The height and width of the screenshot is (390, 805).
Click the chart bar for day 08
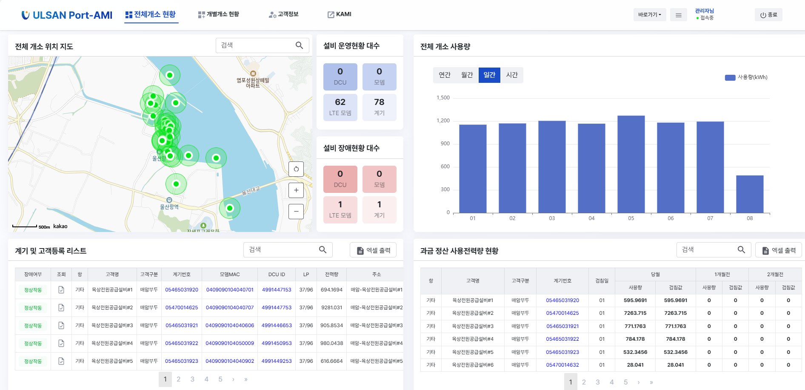click(750, 194)
